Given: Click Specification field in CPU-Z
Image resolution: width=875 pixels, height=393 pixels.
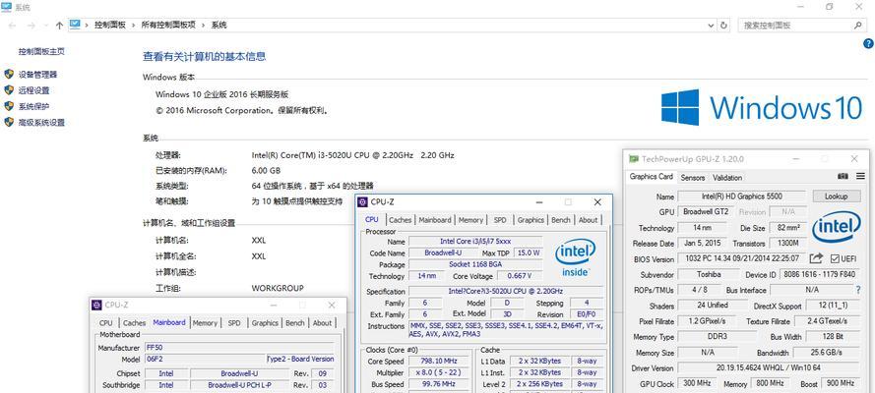Looking at the screenshot, I should click(x=506, y=291).
